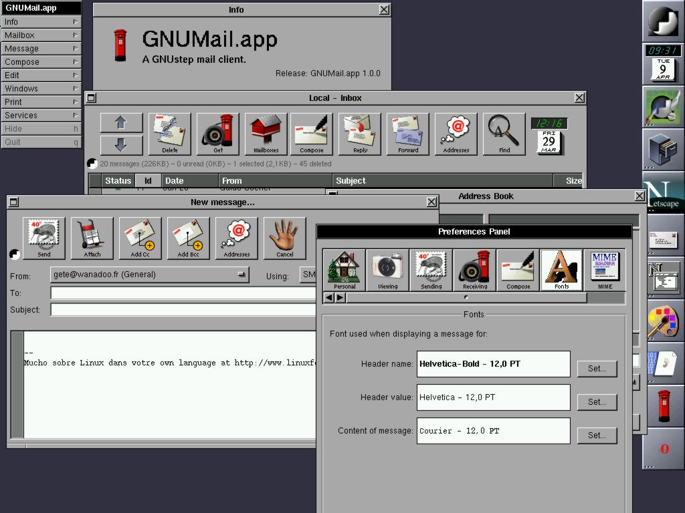
Task: Click the Forward icon in Inbox toolbar
Action: 408,134
